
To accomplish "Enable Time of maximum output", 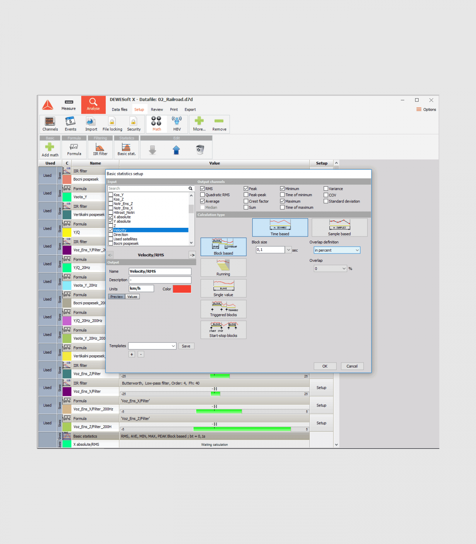I will pyautogui.click(x=282, y=207).
